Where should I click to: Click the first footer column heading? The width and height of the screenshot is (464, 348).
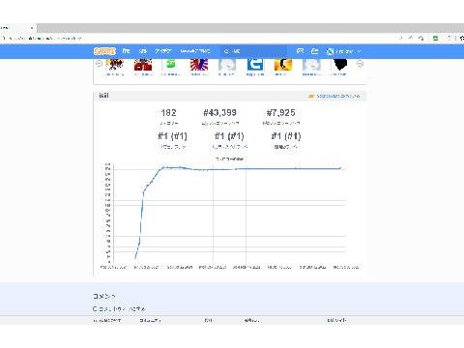coord(107,320)
